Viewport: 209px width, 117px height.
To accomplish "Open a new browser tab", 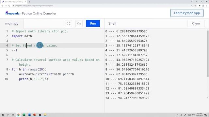I will click(x=29, y=2).
